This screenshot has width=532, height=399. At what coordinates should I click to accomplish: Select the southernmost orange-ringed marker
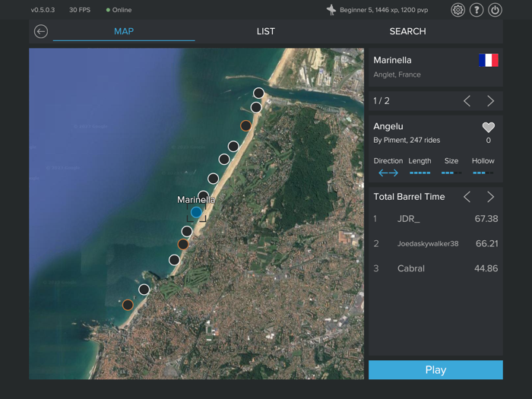pyautogui.click(x=128, y=305)
